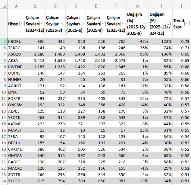Click the AGROT cell
This screenshot has width=191, height=185.
[x=16, y=86]
